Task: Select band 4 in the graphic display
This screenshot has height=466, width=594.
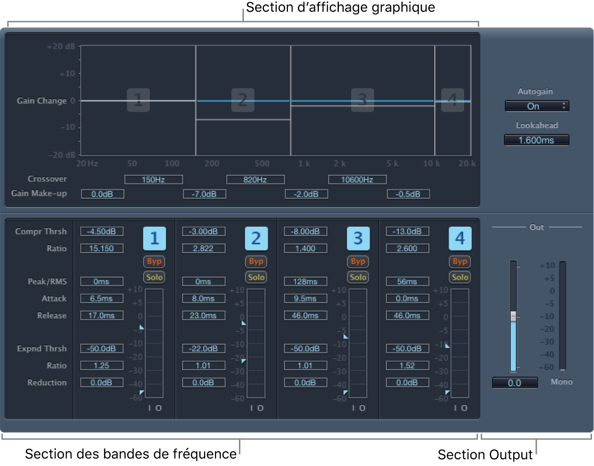Action: coord(452,101)
